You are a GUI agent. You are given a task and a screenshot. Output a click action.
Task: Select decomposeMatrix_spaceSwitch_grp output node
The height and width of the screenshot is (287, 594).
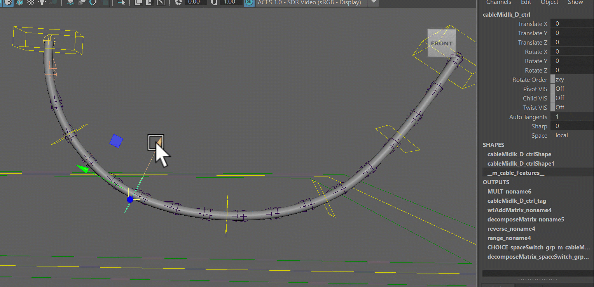tap(539, 257)
